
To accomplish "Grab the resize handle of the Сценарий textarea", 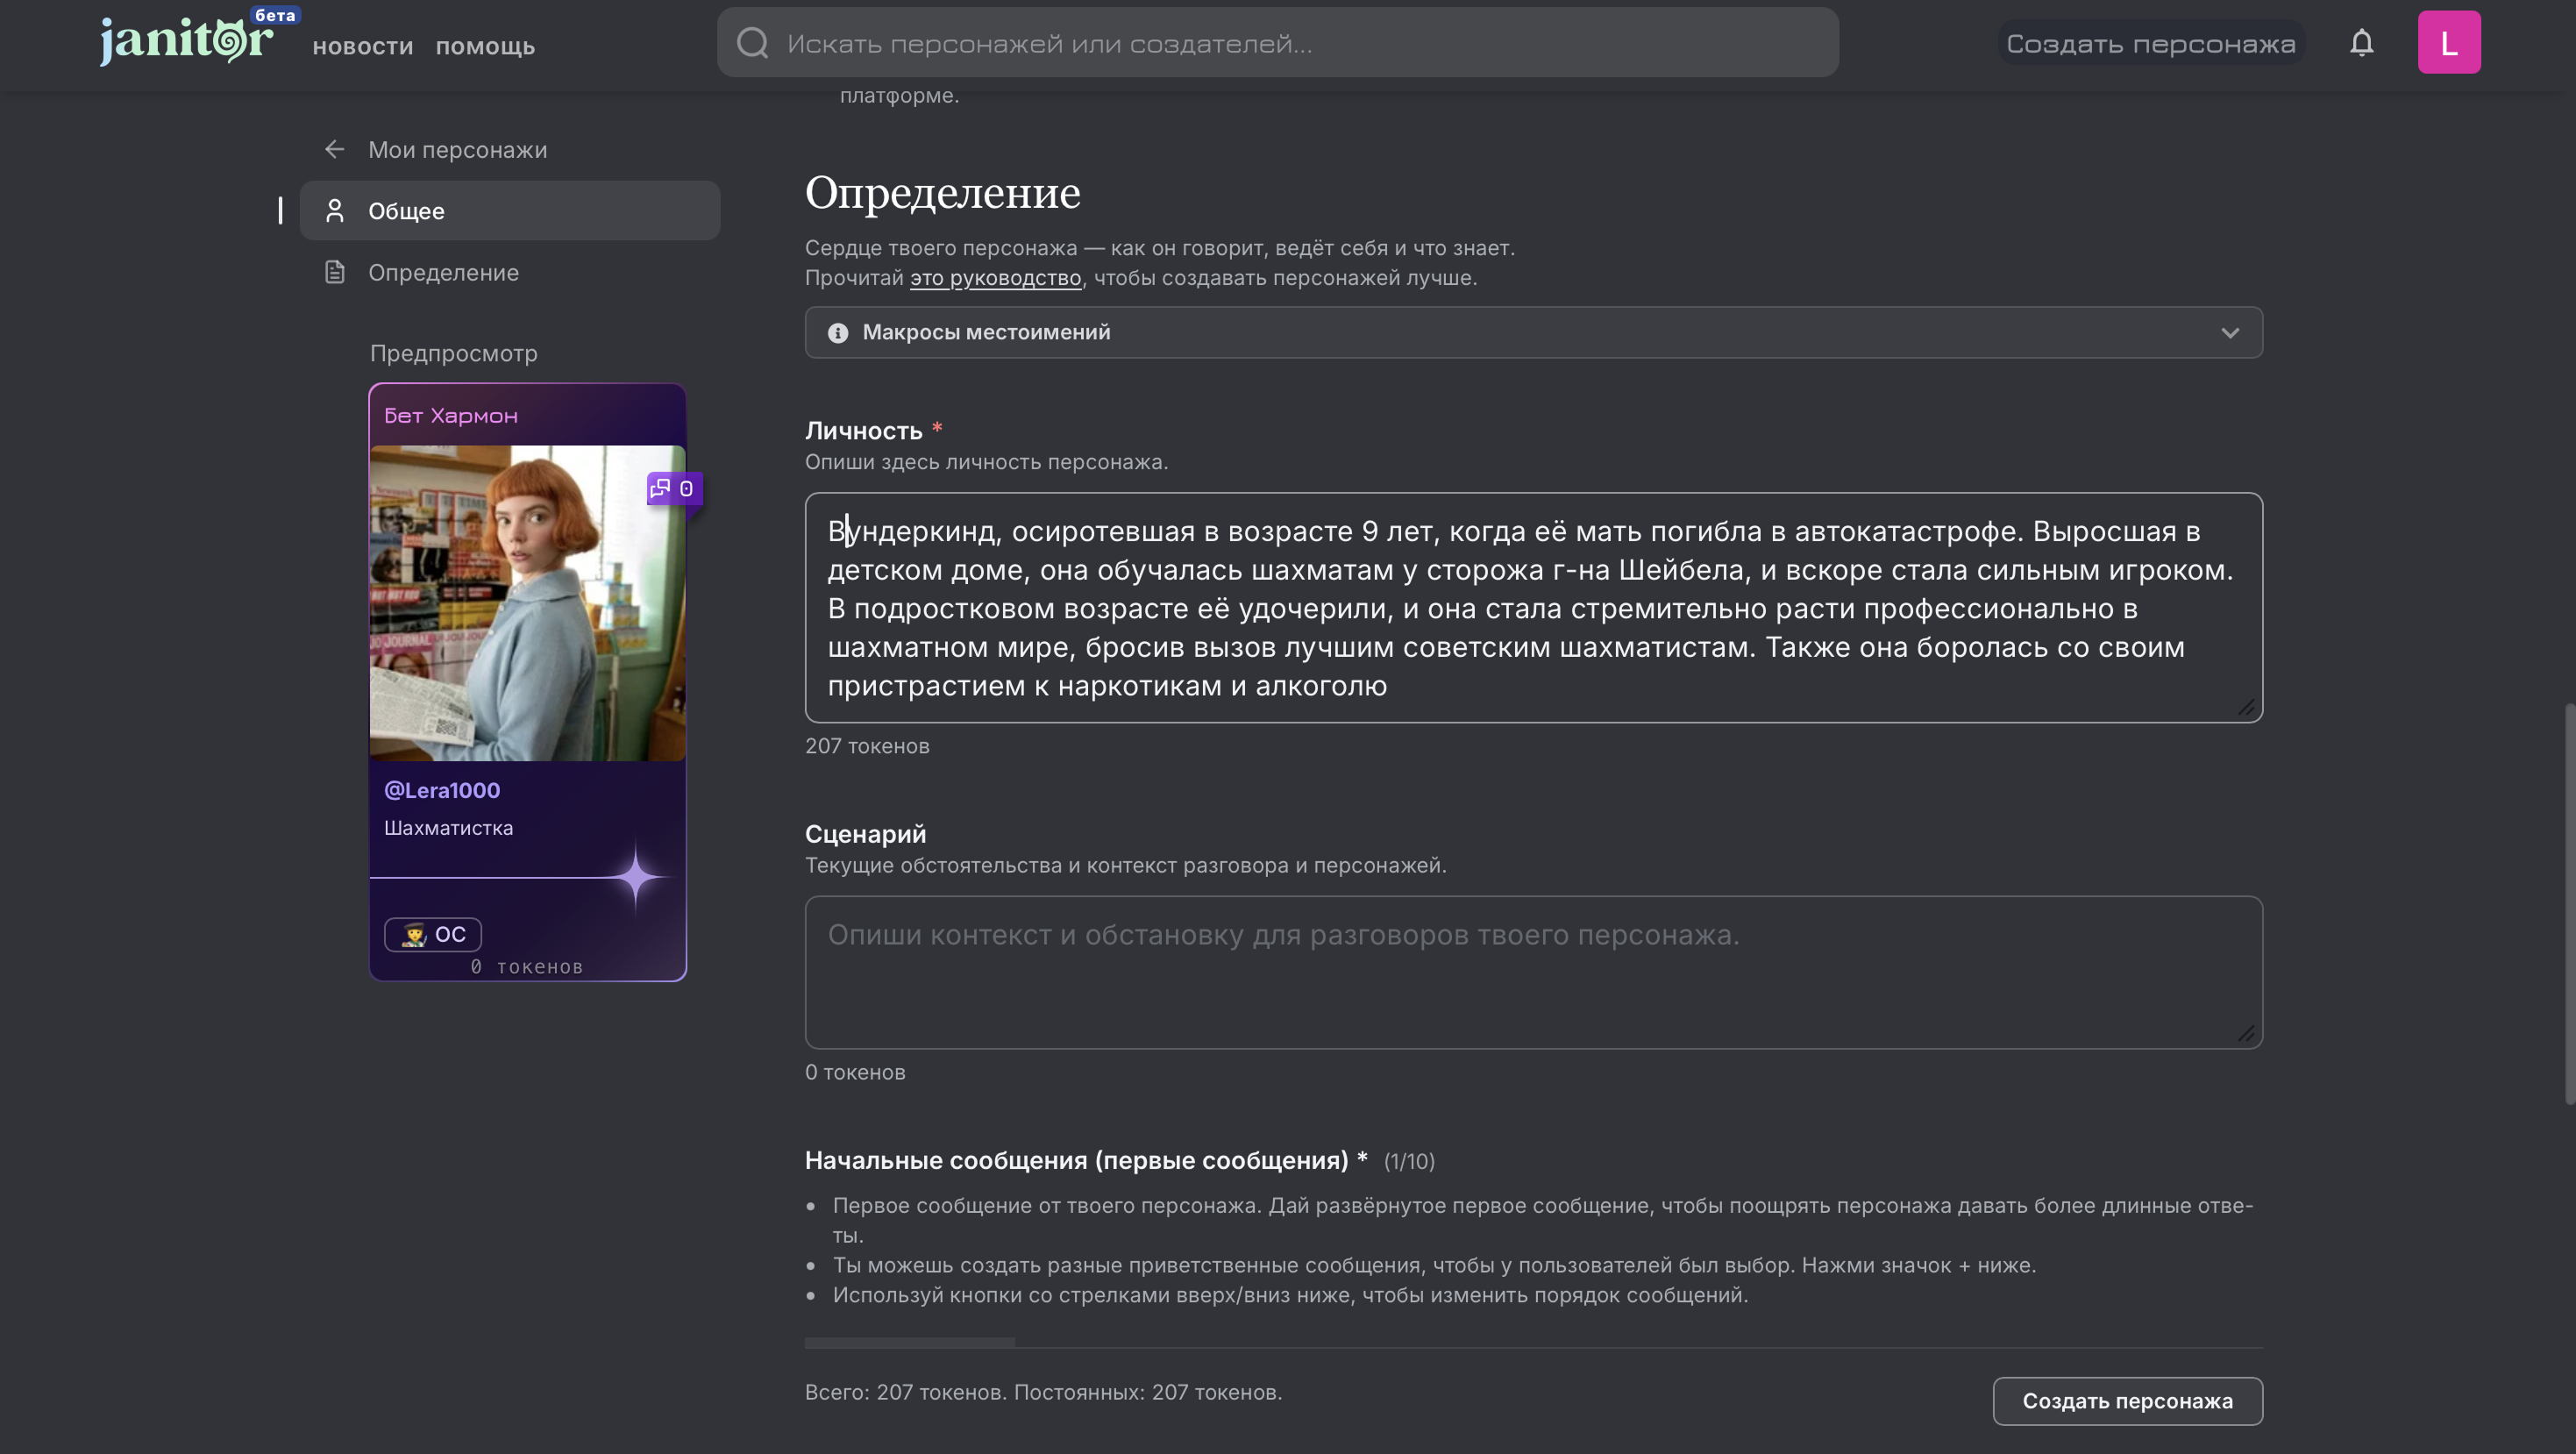I will 2246,1033.
